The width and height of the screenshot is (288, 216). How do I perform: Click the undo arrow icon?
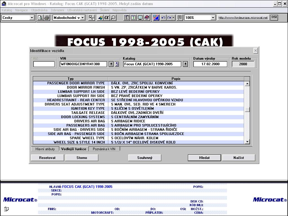(163, 18)
